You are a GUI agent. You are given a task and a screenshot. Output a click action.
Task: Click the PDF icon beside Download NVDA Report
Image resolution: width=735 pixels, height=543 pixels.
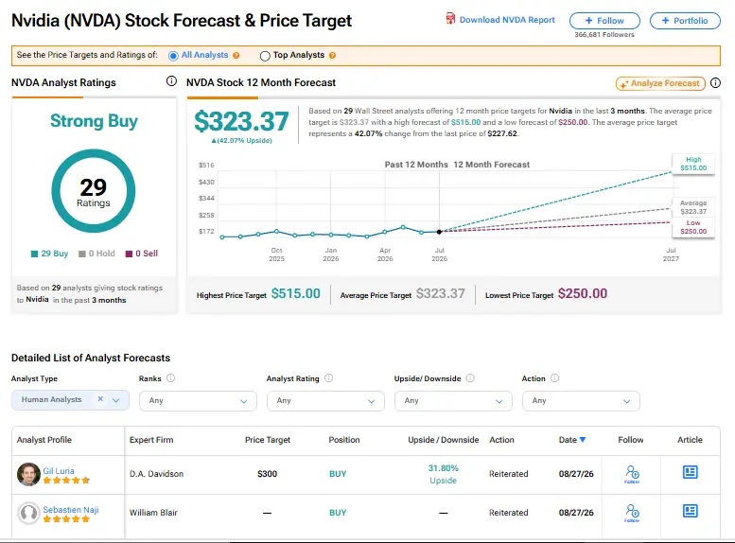point(450,19)
